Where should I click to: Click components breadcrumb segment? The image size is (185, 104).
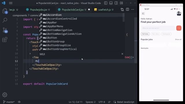[x=20, y=15]
